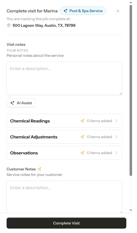Click the orange sparkle icon in Chemical Adjustments row
The width and height of the screenshot is (137, 233).
tap(82, 137)
